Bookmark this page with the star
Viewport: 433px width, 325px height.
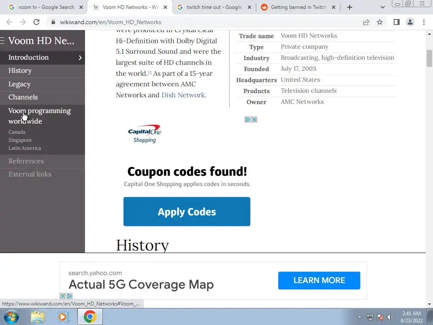(380, 22)
